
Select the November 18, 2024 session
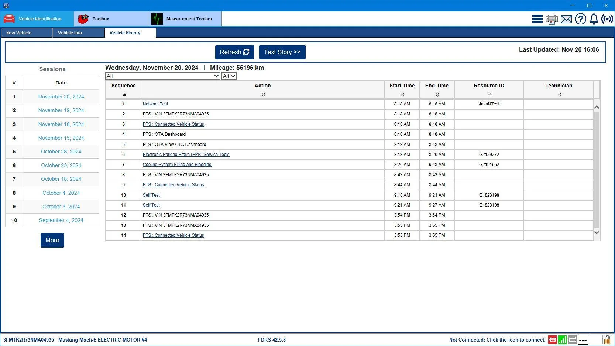pyautogui.click(x=61, y=124)
